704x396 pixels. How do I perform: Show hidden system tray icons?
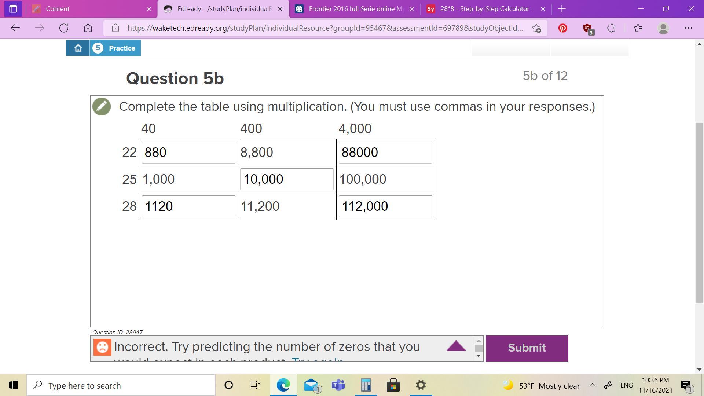pyautogui.click(x=592, y=385)
